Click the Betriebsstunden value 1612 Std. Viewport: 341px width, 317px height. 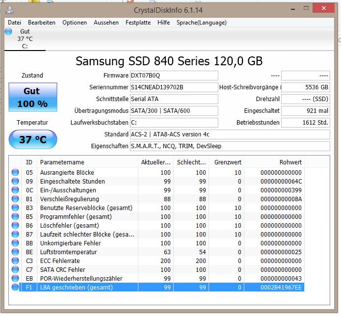point(306,123)
